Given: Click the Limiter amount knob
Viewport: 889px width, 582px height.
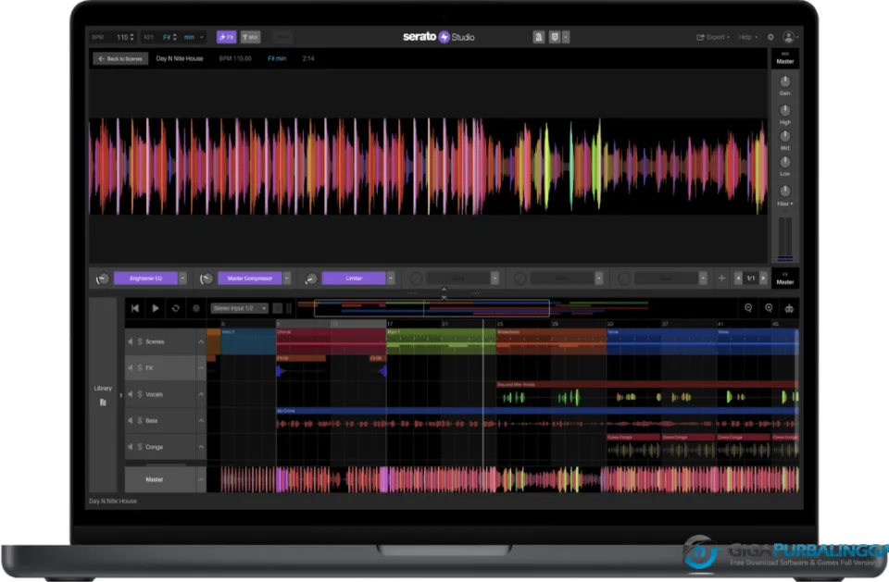Looking at the screenshot, I should pyautogui.click(x=311, y=279).
